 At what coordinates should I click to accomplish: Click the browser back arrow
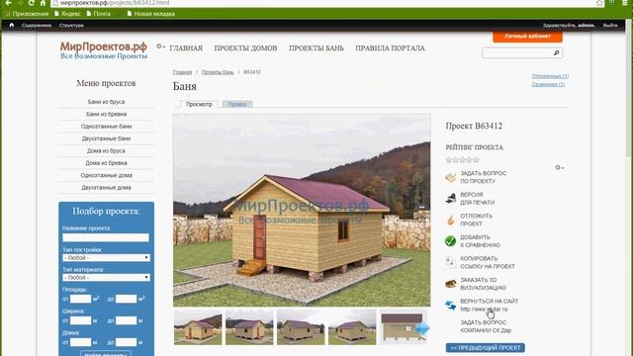coord(8,3)
